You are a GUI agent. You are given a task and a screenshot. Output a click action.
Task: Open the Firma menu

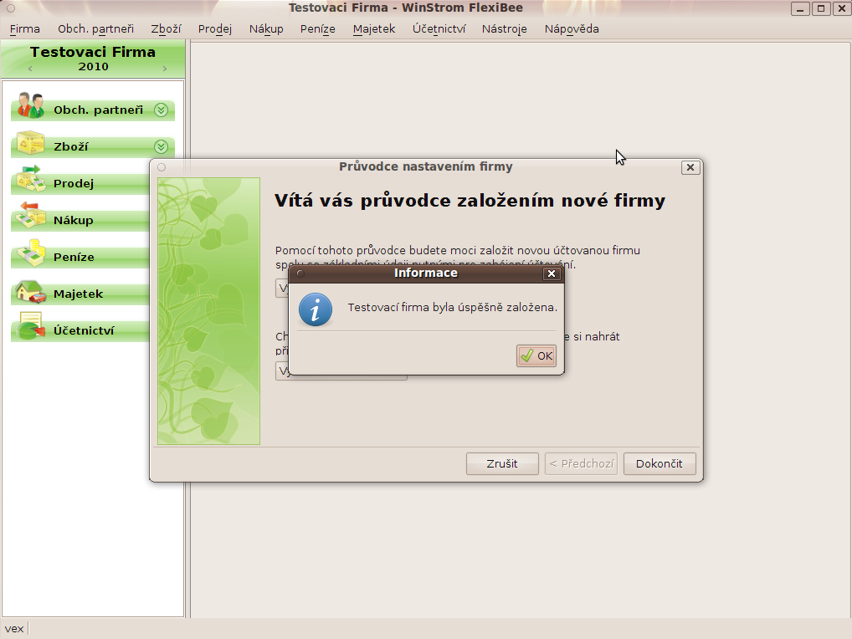click(25, 28)
